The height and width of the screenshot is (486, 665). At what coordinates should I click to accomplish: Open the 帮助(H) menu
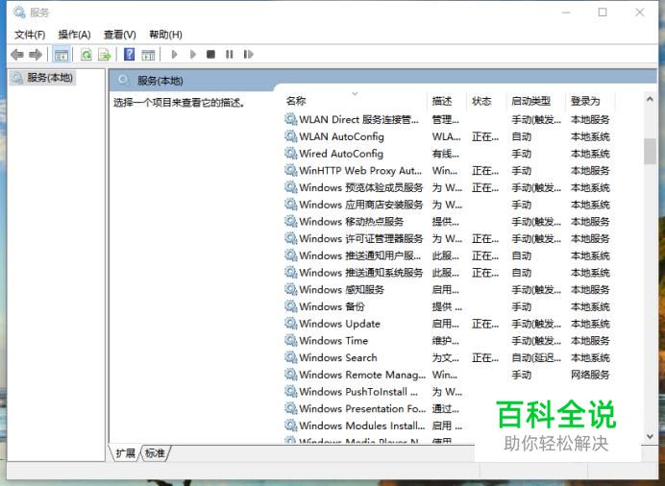pyautogui.click(x=165, y=35)
